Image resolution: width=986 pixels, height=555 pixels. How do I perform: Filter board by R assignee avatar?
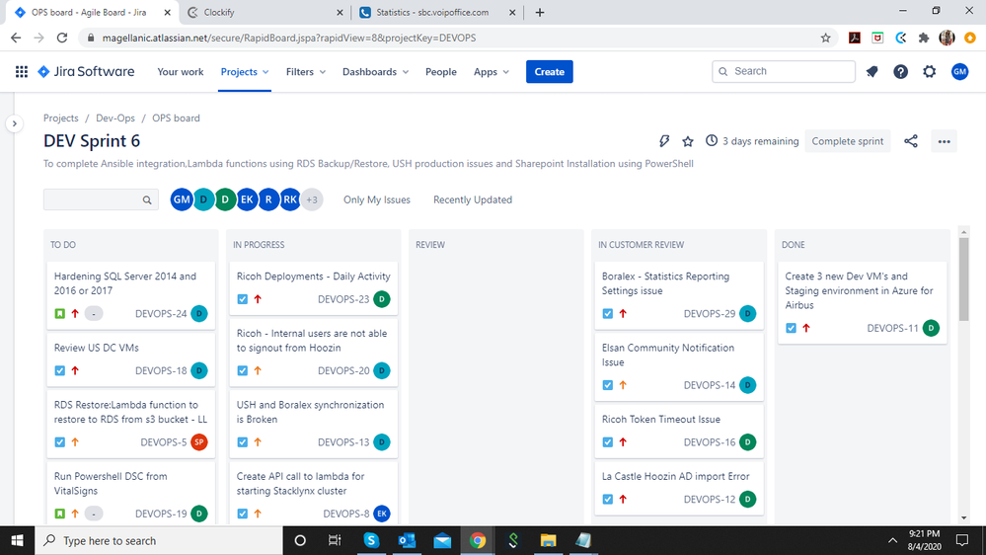[268, 199]
